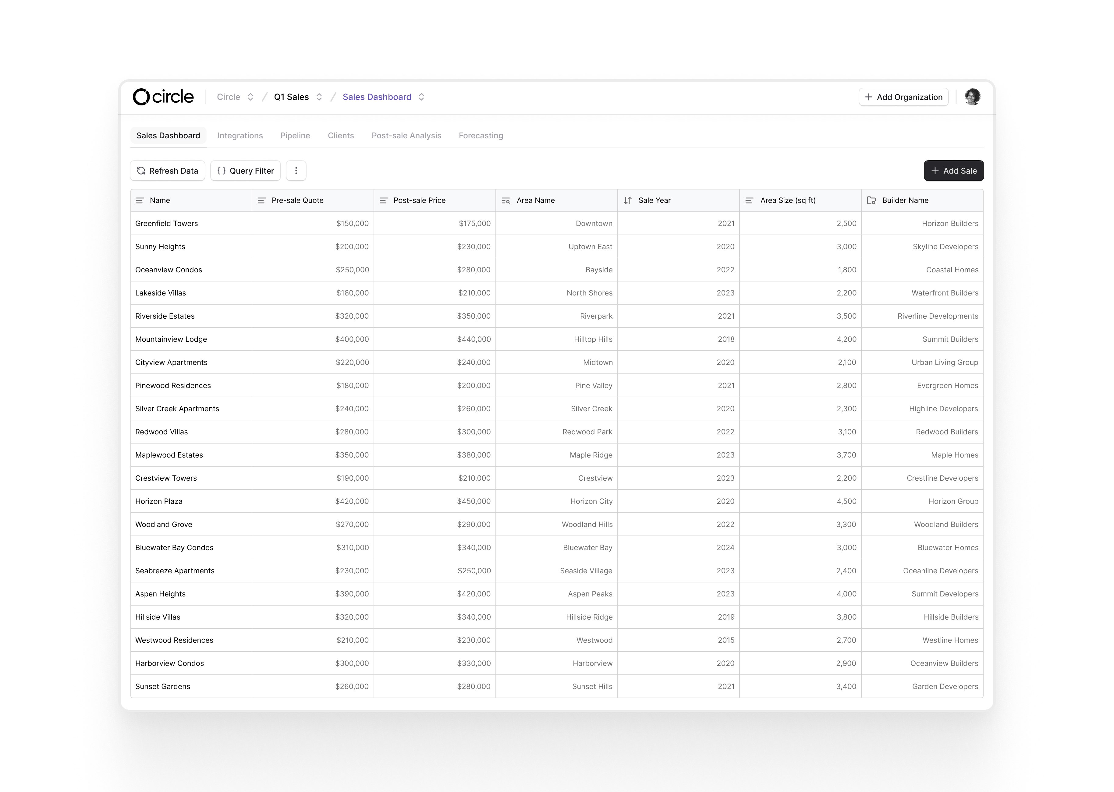Select the Pine Valley area cell
This screenshot has width=1114, height=792.
(x=557, y=386)
